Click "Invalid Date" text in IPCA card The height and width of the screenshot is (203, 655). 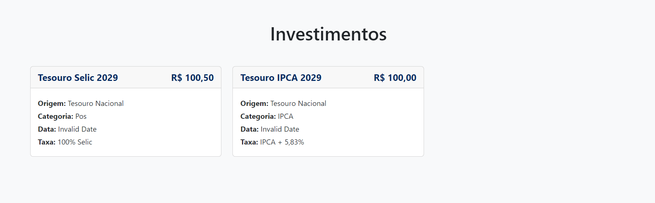coord(280,129)
